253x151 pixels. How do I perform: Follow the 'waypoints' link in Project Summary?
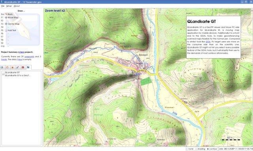(29, 57)
